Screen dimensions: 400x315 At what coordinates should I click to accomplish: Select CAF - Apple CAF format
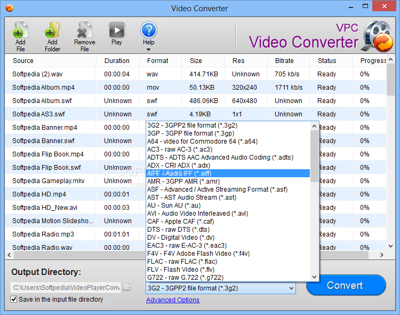228,222
